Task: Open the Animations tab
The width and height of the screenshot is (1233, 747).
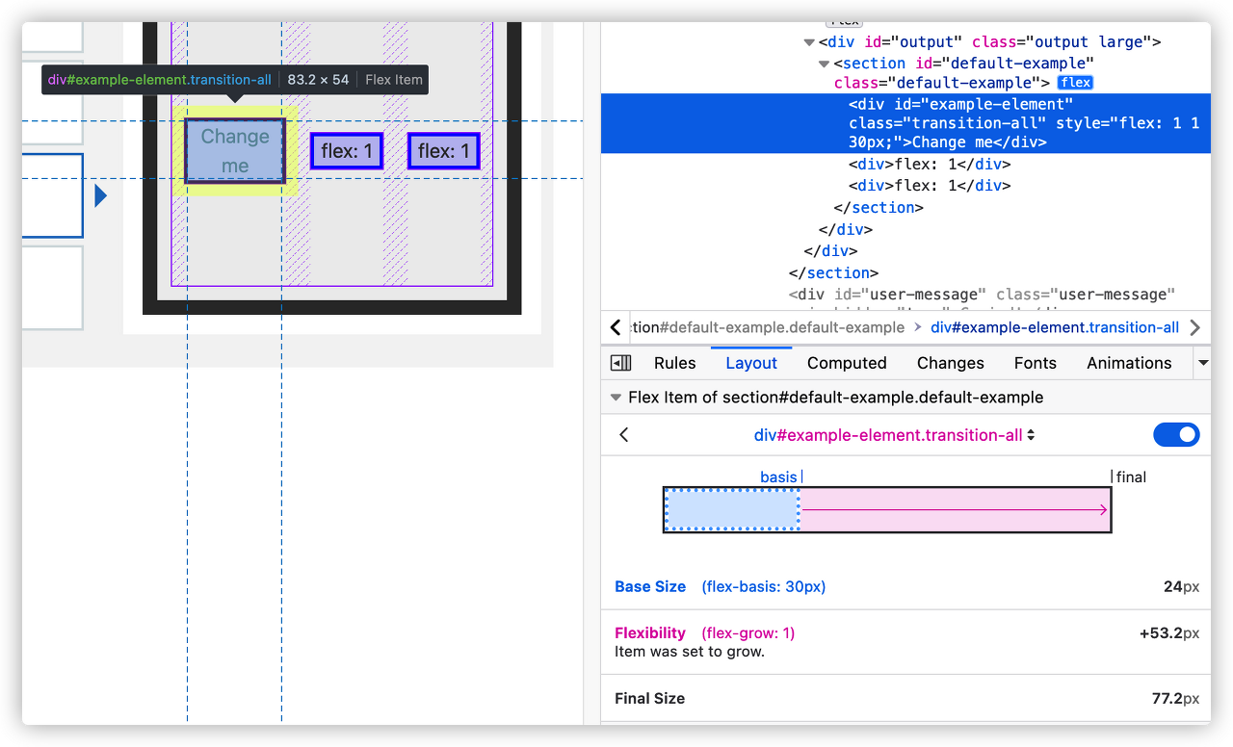Action: 1129,363
